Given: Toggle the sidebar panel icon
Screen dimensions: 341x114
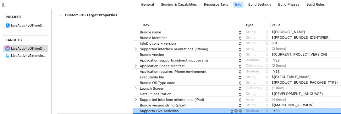Looking at the screenshot, I should click(x=4, y=5).
